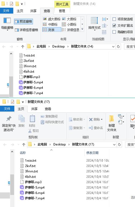Open quick access toolbar dropdown in folder (14) window
Image resolution: width=135 pixels, height=207 pixels.
click(x=22, y=4)
